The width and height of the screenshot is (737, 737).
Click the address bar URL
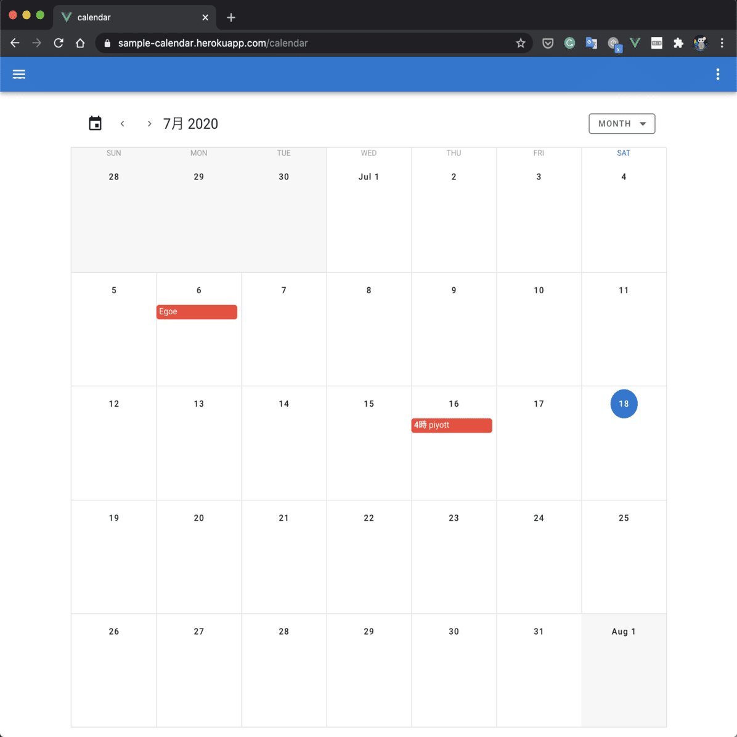tap(213, 43)
